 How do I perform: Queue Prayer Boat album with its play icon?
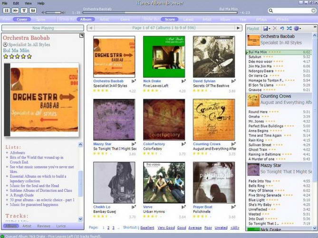point(233,207)
